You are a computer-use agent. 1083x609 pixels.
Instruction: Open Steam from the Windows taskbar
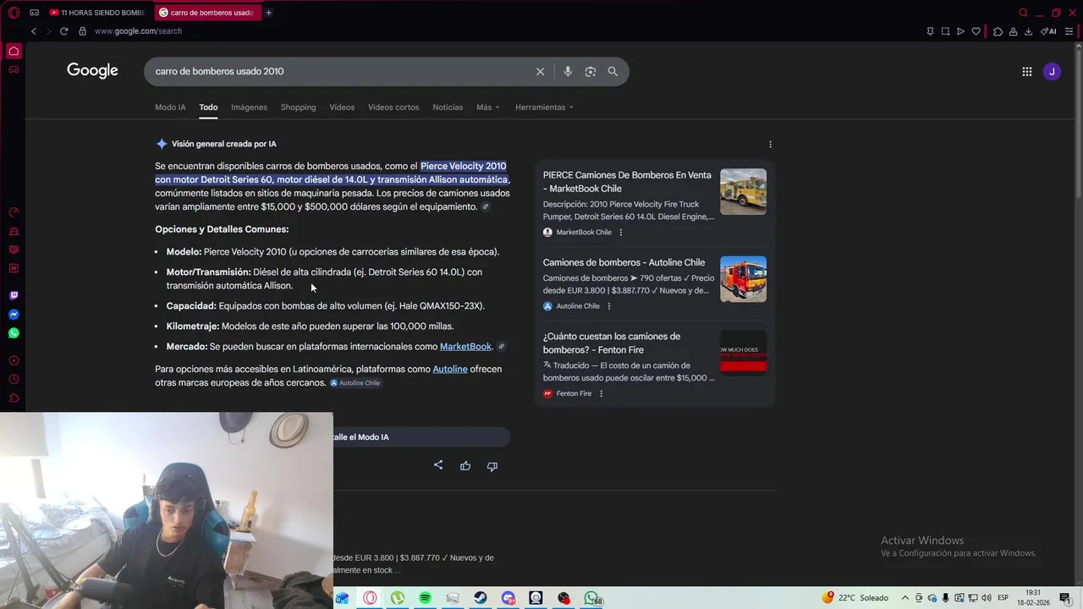480,598
